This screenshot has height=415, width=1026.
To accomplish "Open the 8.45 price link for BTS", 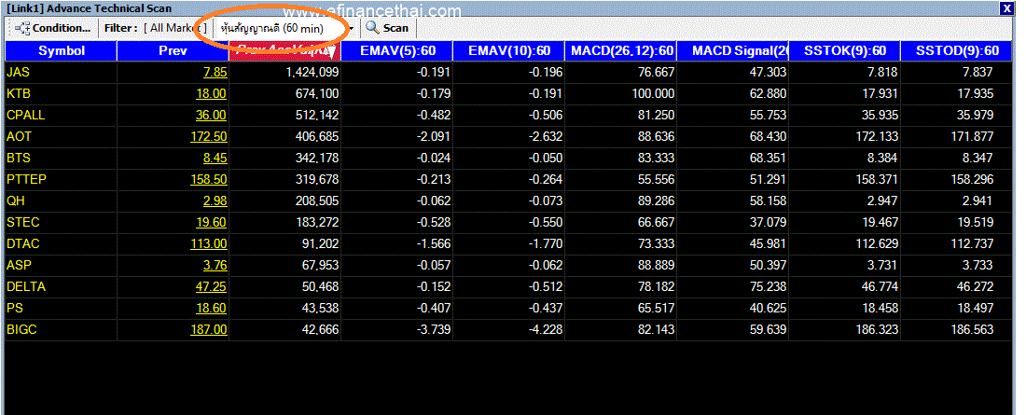I will [x=215, y=158].
